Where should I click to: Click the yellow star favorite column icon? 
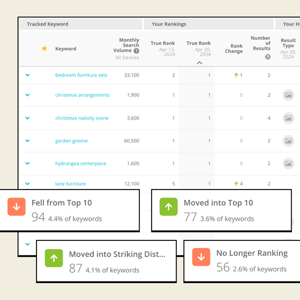[44, 48]
